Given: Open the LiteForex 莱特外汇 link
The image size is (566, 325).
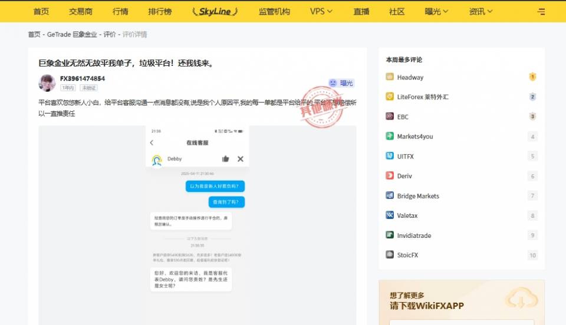Looking at the screenshot, I should [x=423, y=97].
